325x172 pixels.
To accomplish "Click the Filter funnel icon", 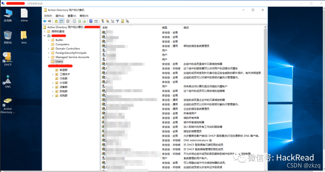I will coord(117,21).
